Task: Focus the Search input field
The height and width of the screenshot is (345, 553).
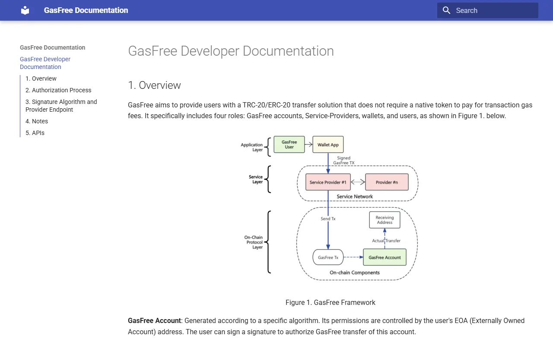Action: point(488,10)
